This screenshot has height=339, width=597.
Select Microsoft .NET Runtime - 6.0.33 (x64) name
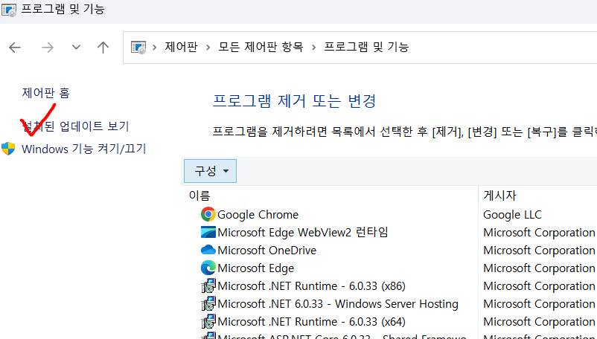(x=311, y=322)
